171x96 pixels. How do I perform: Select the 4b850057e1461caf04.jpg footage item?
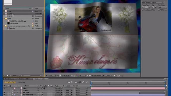point(18,21)
